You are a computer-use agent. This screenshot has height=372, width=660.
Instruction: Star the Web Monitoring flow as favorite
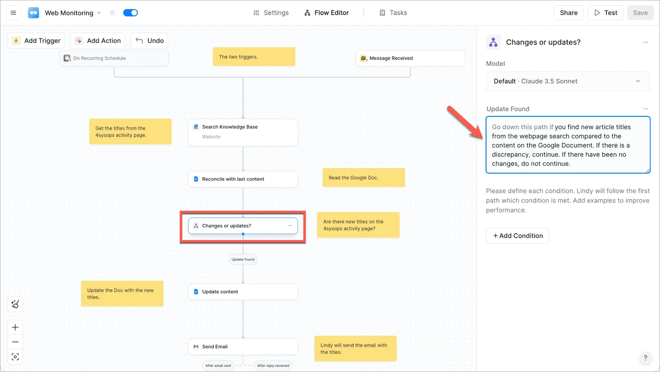112,12
